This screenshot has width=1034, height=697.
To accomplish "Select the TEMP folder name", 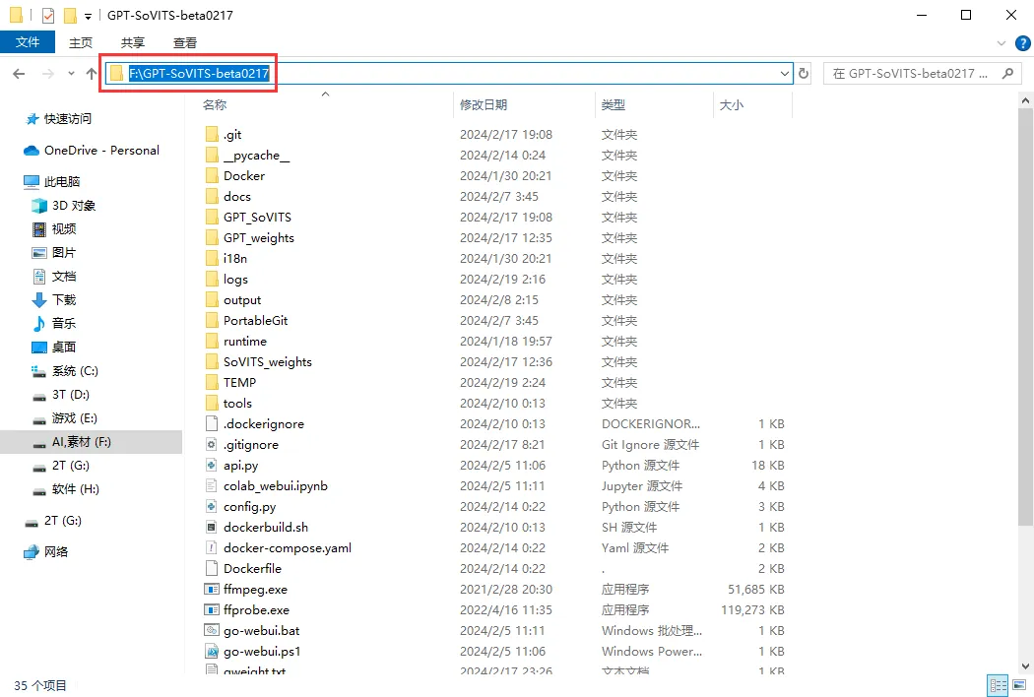I will click(x=239, y=382).
